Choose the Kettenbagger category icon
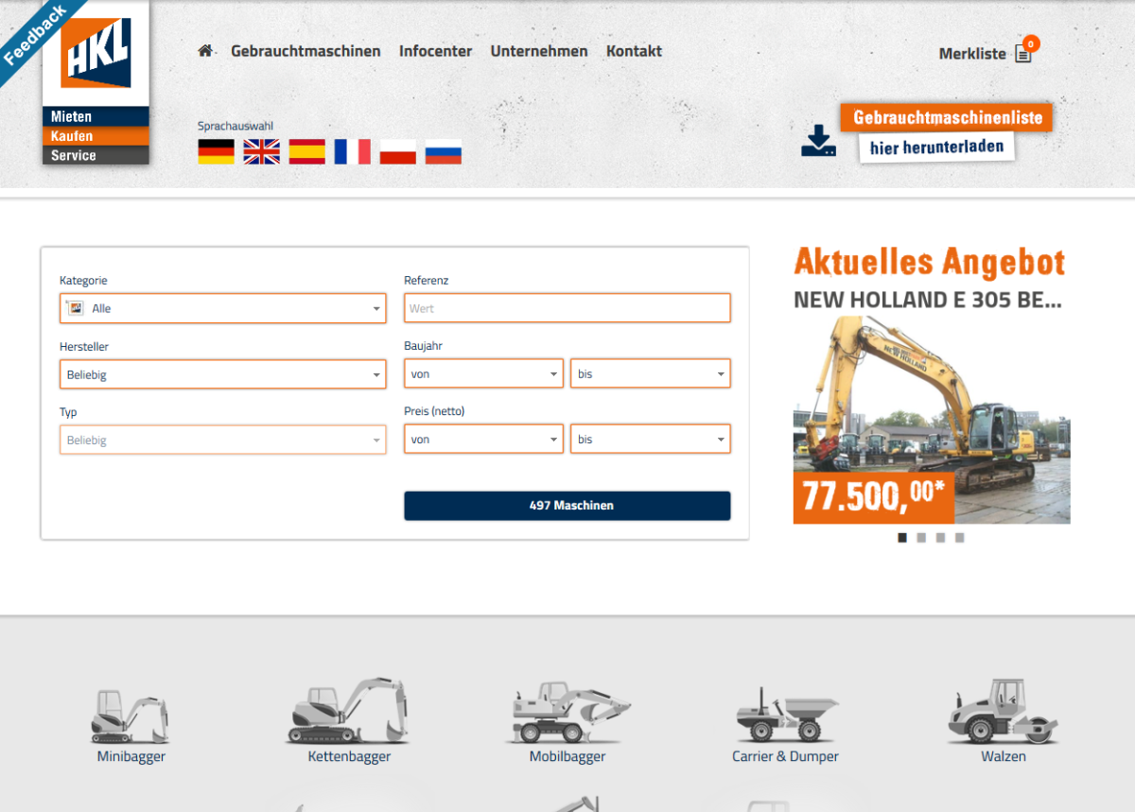 click(348, 710)
